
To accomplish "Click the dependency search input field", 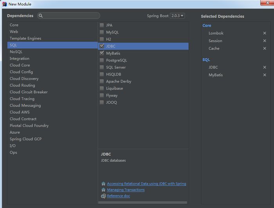I will 70,16.
